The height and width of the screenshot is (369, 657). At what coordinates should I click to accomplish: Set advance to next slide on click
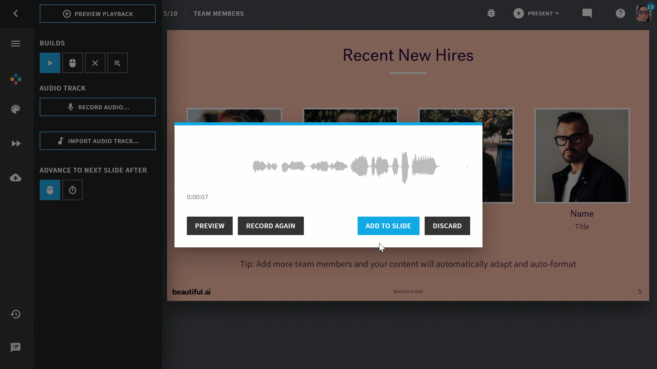coord(50,190)
